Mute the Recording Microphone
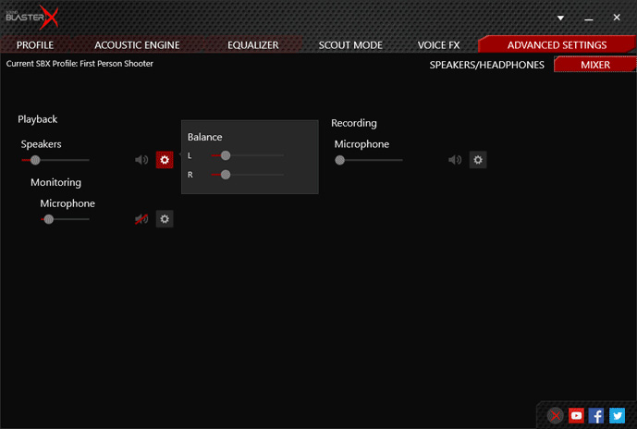 [455, 160]
